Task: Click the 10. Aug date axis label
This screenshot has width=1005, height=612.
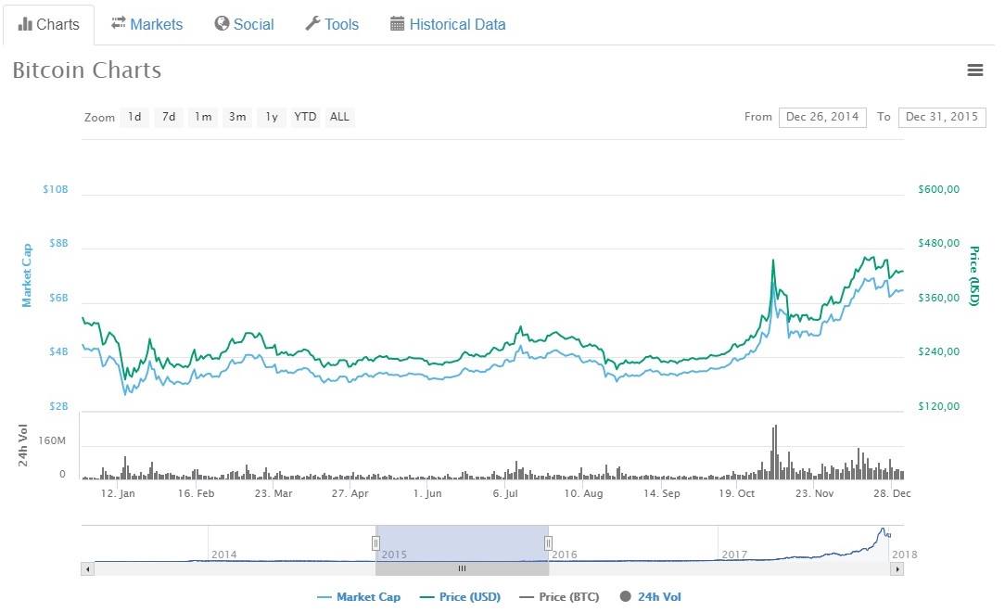Action: 583,493
